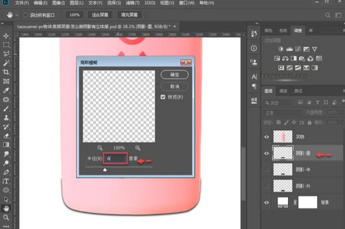
Task: Close the 高斯模糊 dialog
Action: [x=186, y=62]
